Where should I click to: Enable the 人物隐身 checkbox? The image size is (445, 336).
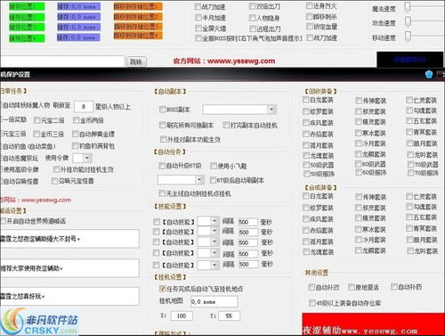coord(252,18)
